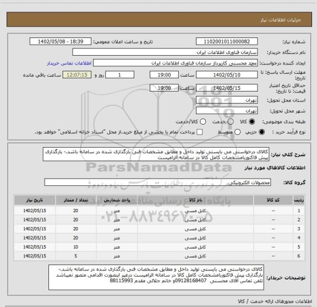Click the price validity date 1402/05/15

(x=227, y=88)
